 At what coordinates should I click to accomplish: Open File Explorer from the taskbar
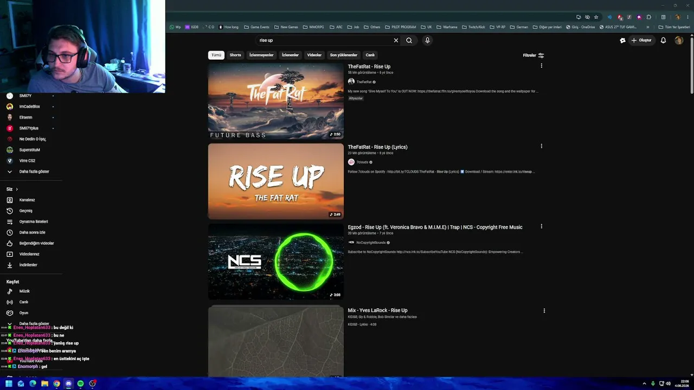(x=44, y=383)
